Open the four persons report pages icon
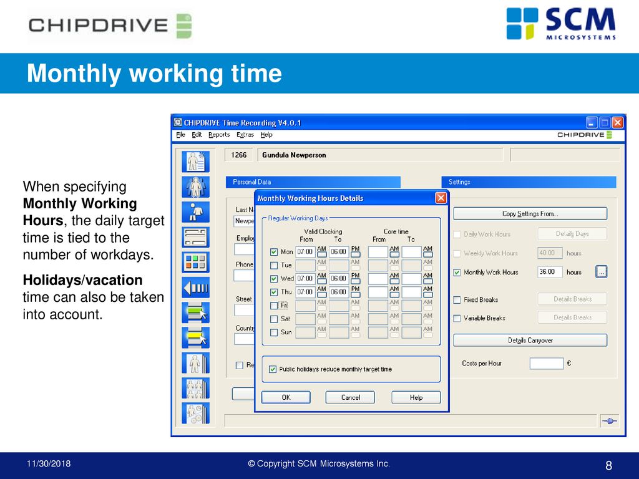Screen dimensions: 639x479 [195, 388]
